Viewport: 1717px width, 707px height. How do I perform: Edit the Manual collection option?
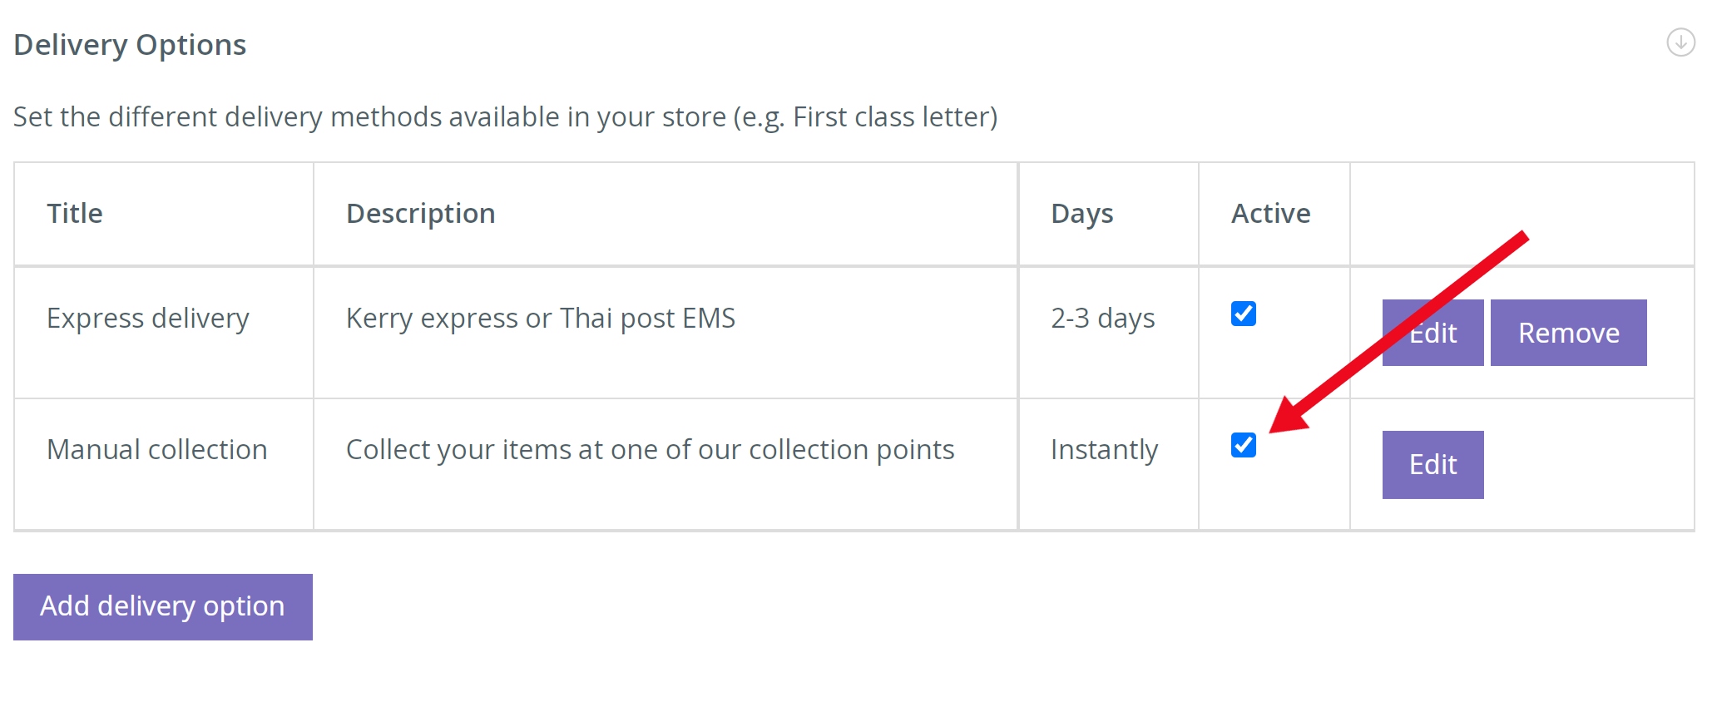[1432, 464]
